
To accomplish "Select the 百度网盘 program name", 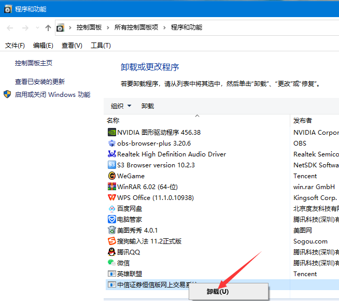I will point(130,208).
